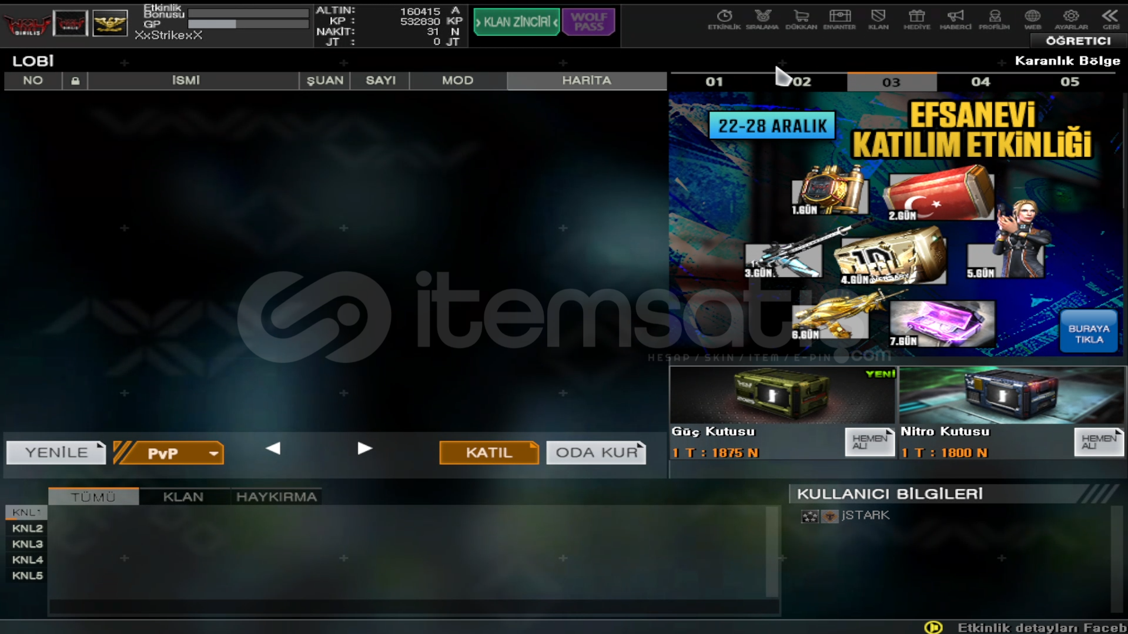The width and height of the screenshot is (1128, 634).
Task: Switch banner to tab 05
Action: 1070,82
